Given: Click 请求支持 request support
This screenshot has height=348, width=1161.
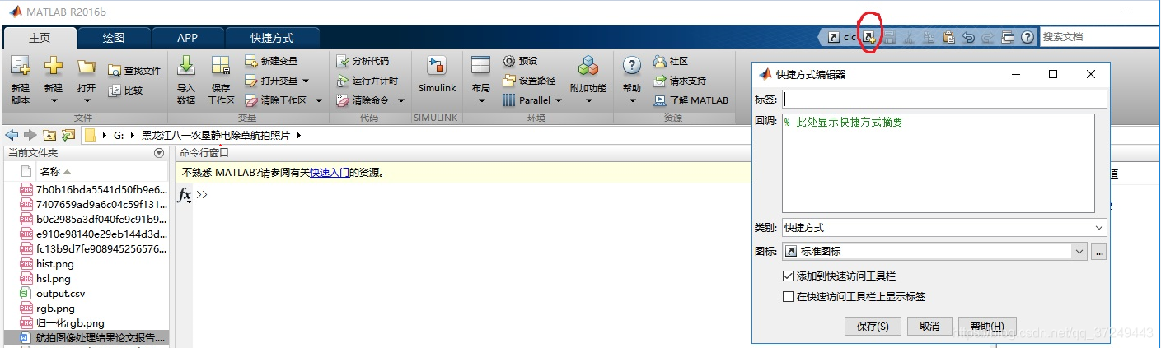Looking at the screenshot, I should click(680, 81).
